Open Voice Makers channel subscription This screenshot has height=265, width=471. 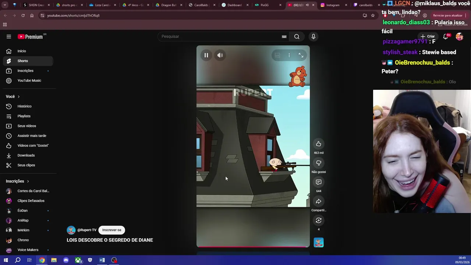[x=28, y=250]
